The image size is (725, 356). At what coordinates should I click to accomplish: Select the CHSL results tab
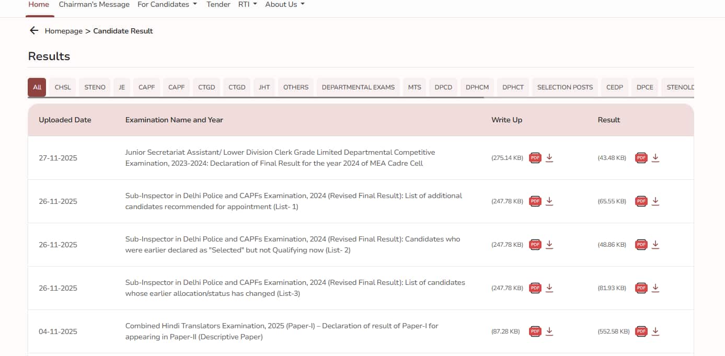tap(63, 87)
